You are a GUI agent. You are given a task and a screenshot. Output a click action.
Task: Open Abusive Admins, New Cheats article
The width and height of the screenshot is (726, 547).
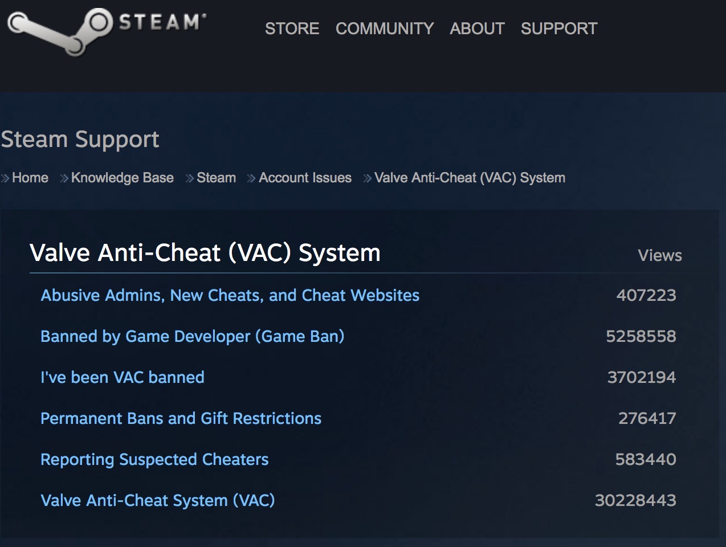[230, 295]
